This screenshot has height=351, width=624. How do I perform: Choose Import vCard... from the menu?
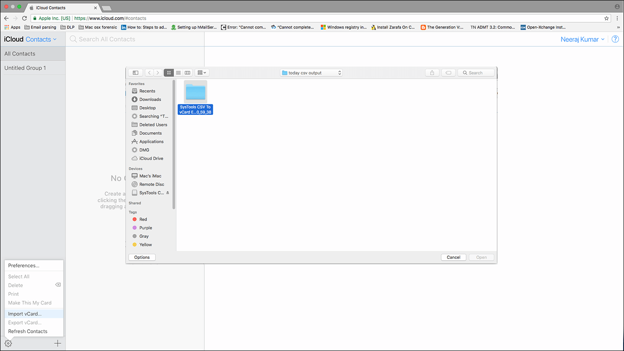34,314
